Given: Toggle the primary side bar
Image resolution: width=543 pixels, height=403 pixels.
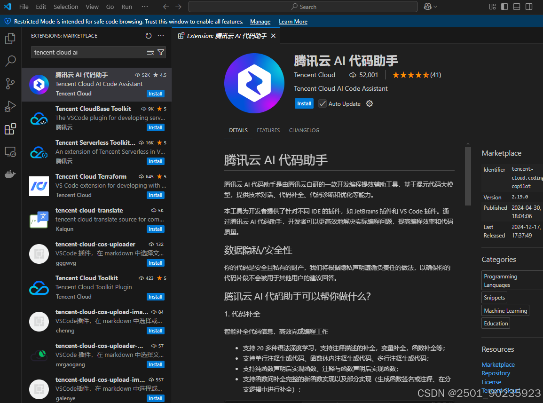Looking at the screenshot, I should pyautogui.click(x=504, y=7).
